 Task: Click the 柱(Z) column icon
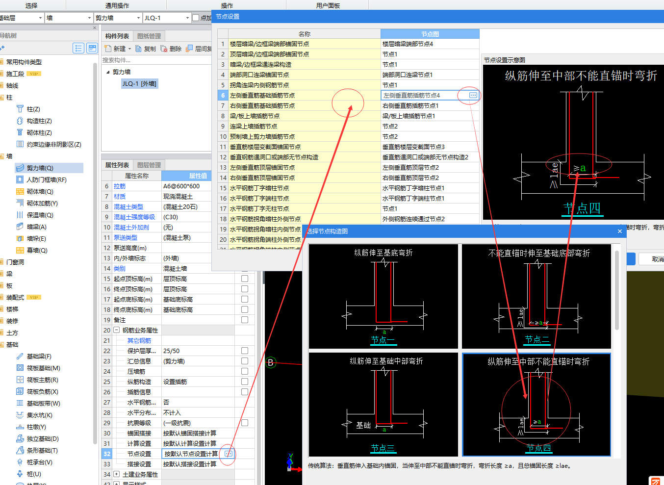20,109
